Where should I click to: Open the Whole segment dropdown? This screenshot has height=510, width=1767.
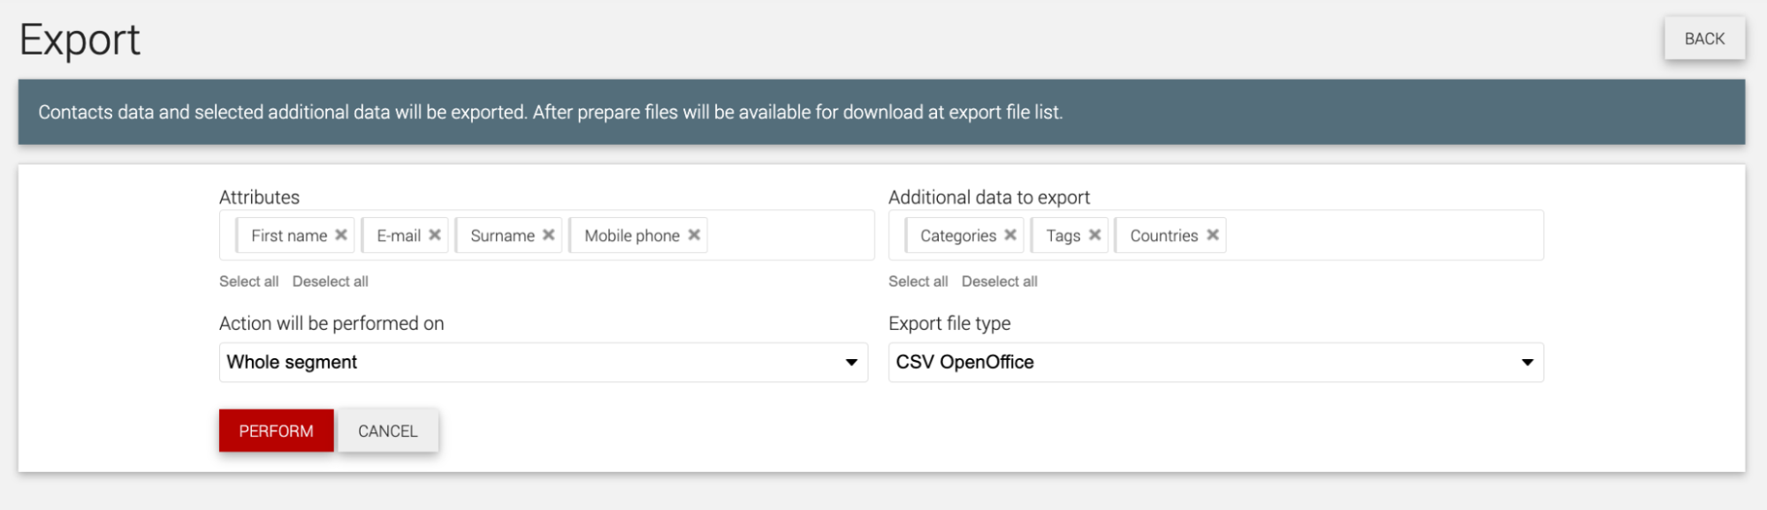(x=544, y=363)
